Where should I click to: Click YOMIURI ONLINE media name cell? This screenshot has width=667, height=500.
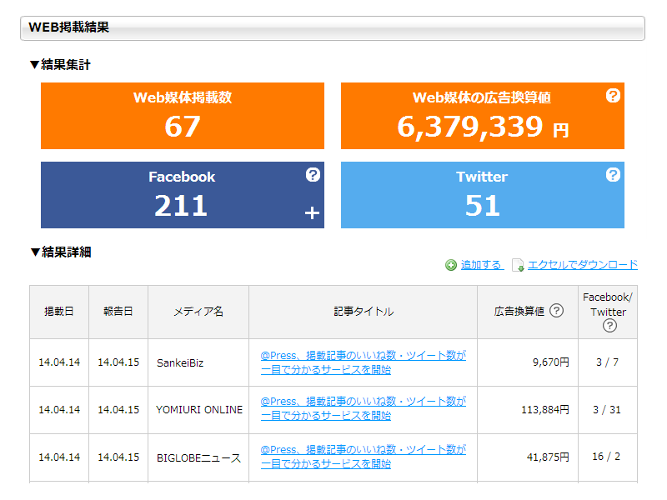click(x=198, y=410)
